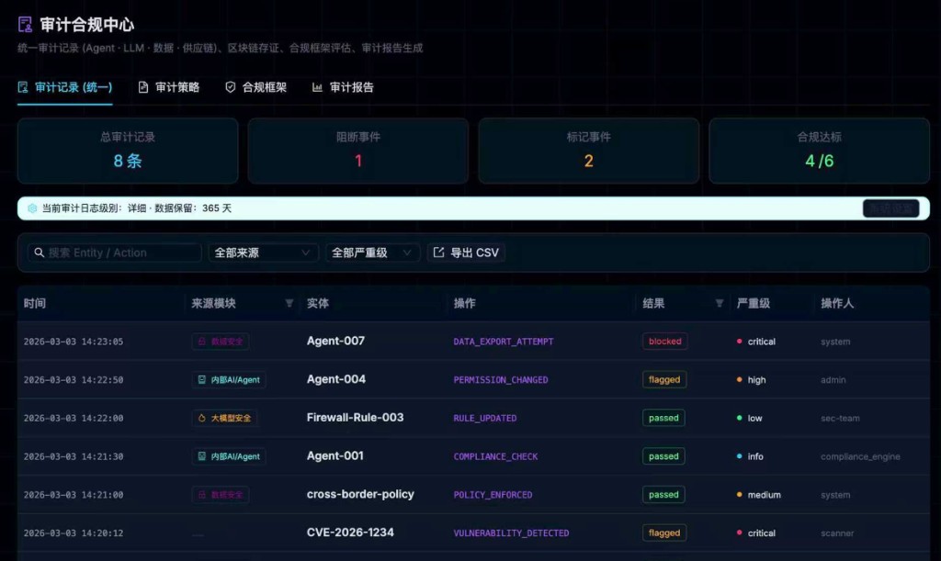Click the 阻断事件 statistics card
The image size is (941, 561).
coord(357,151)
